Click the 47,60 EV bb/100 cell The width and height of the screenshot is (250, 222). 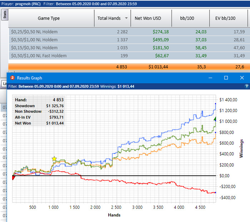coord(239,48)
